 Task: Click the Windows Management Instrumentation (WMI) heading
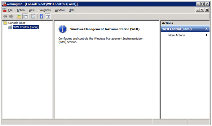(x=105, y=29)
